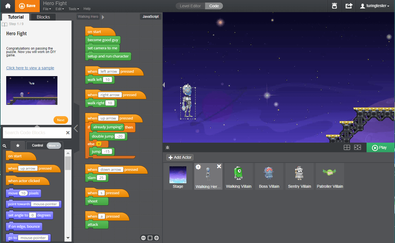This screenshot has width=395, height=243.
Task: Click the magnifier search category icon
Action: pos(5,146)
